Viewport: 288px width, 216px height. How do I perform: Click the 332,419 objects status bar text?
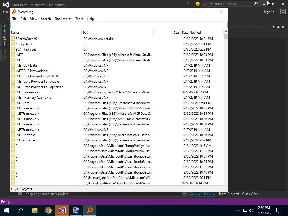click(x=21, y=189)
